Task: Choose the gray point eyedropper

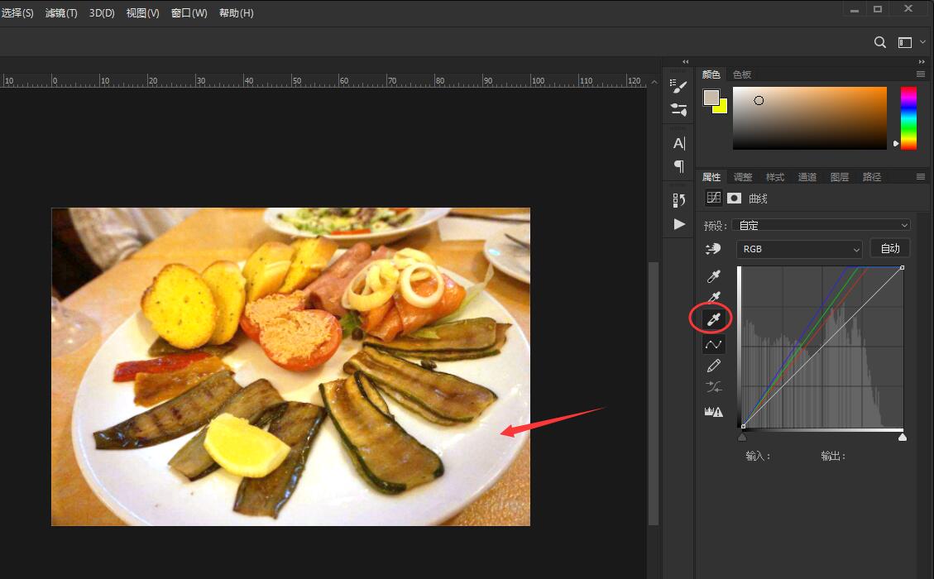Action: [713, 298]
